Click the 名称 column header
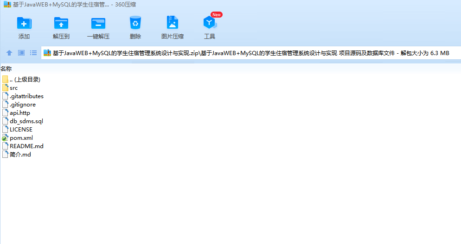 [x=6, y=69]
